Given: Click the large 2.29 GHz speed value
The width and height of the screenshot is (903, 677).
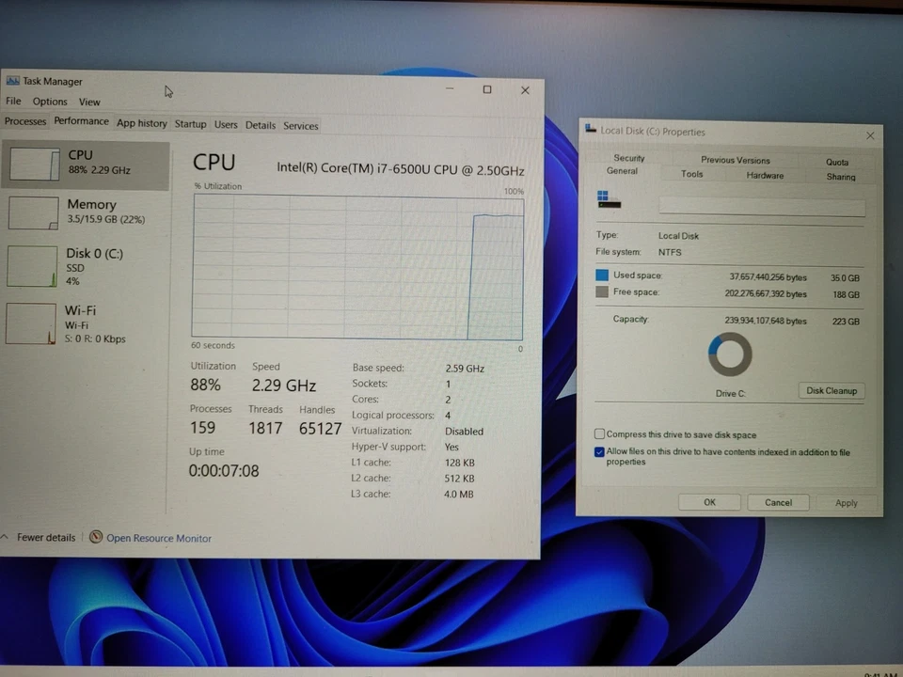Looking at the screenshot, I should click(284, 386).
